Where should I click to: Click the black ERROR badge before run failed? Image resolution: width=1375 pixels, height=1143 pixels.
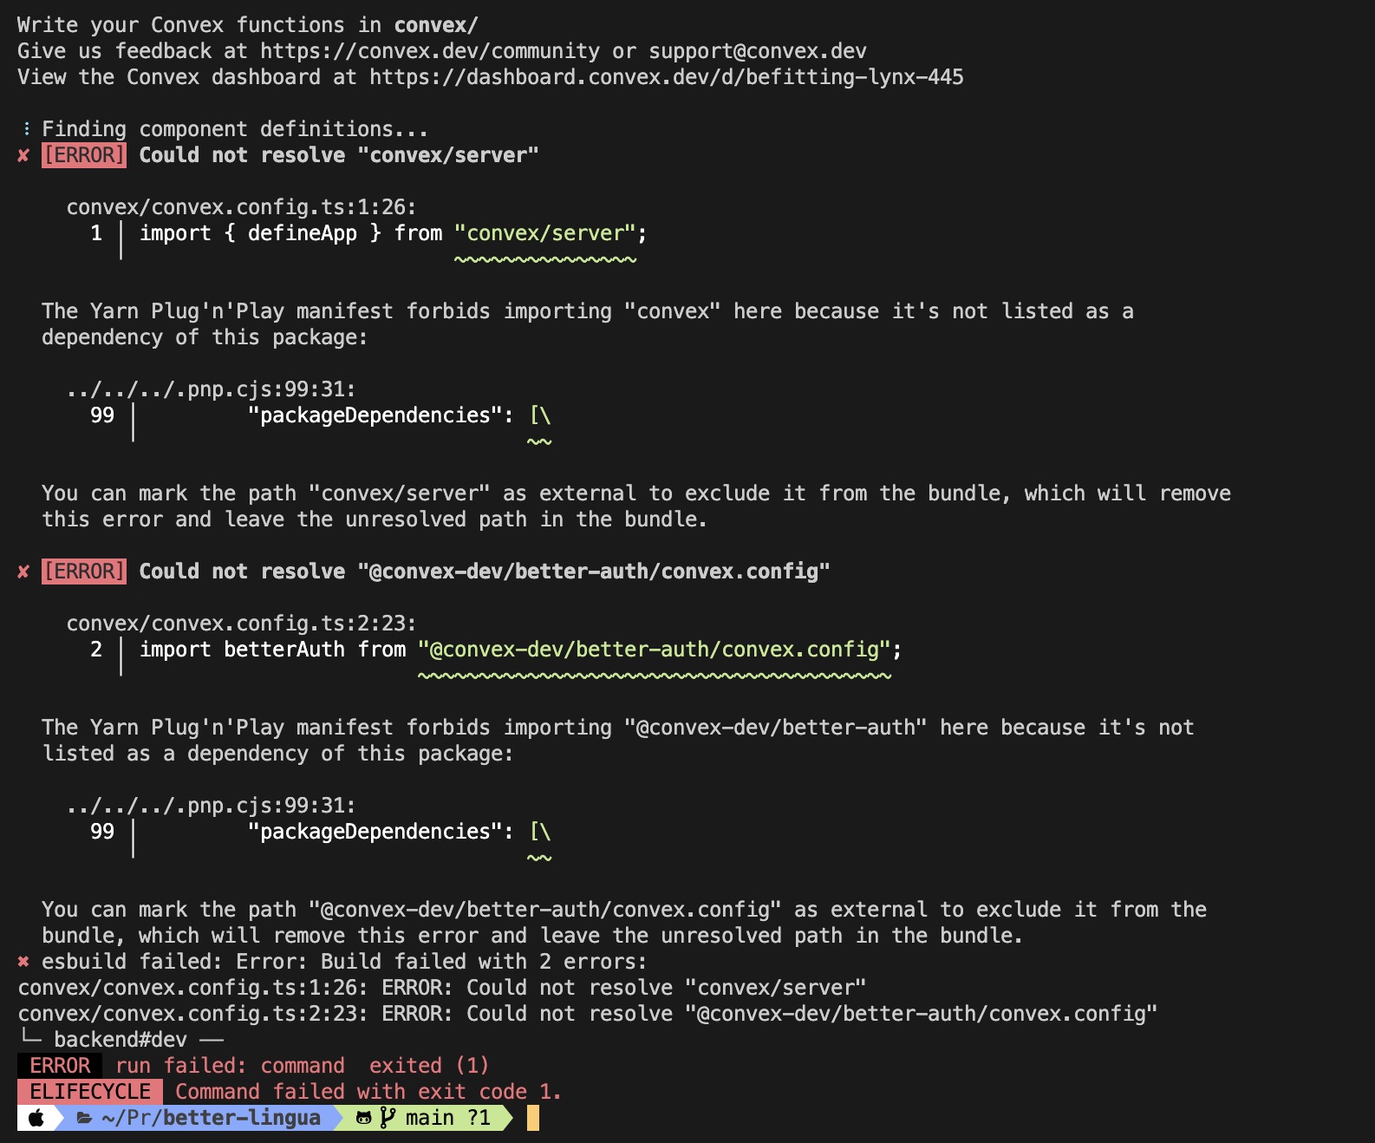click(60, 1066)
